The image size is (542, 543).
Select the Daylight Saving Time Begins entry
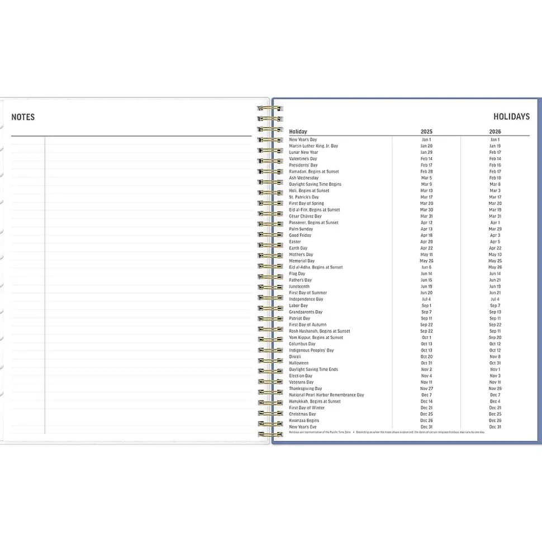(315, 184)
